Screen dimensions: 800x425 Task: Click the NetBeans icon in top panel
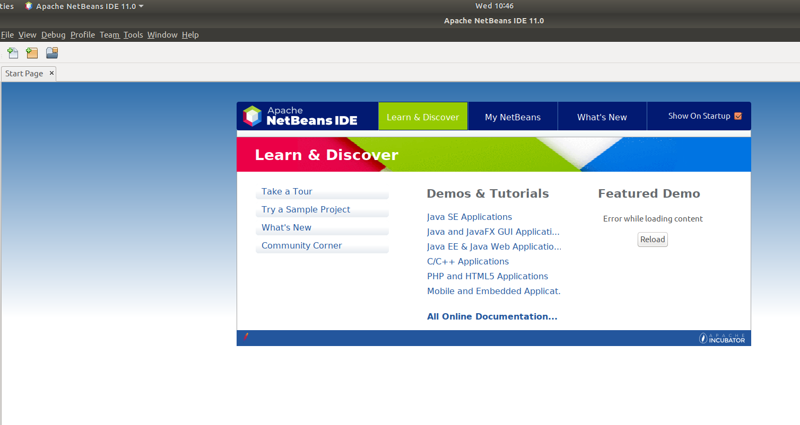[x=29, y=6]
